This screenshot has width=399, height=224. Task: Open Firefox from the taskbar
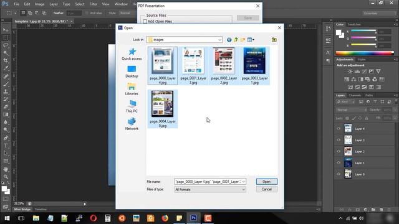point(165,218)
